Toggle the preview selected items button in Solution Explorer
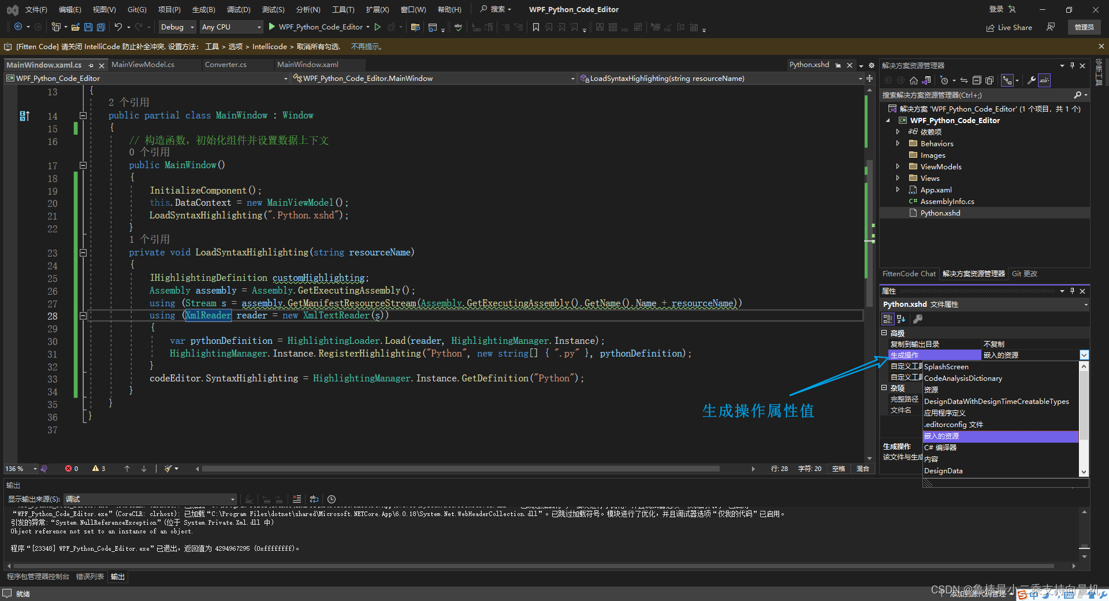Image resolution: width=1109 pixels, height=601 pixels. coord(1044,80)
